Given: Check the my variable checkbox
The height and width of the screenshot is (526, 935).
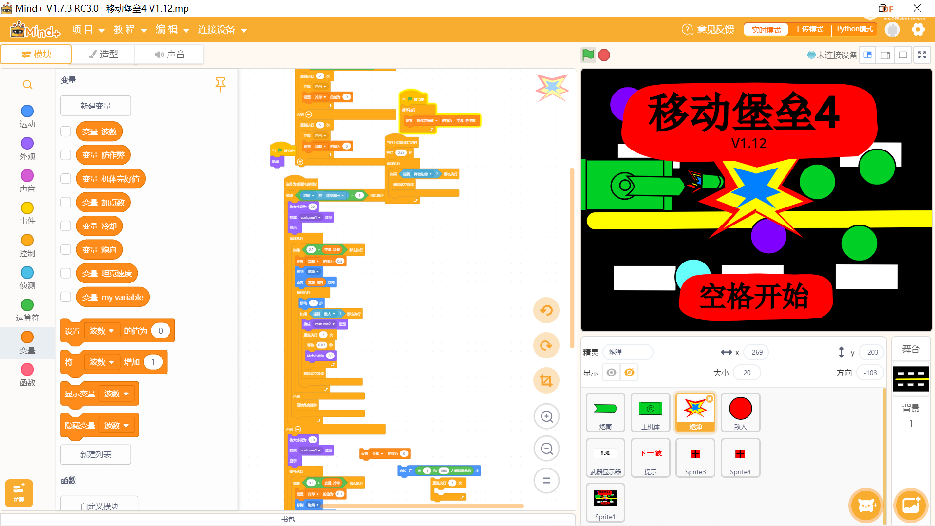Looking at the screenshot, I should [x=66, y=297].
